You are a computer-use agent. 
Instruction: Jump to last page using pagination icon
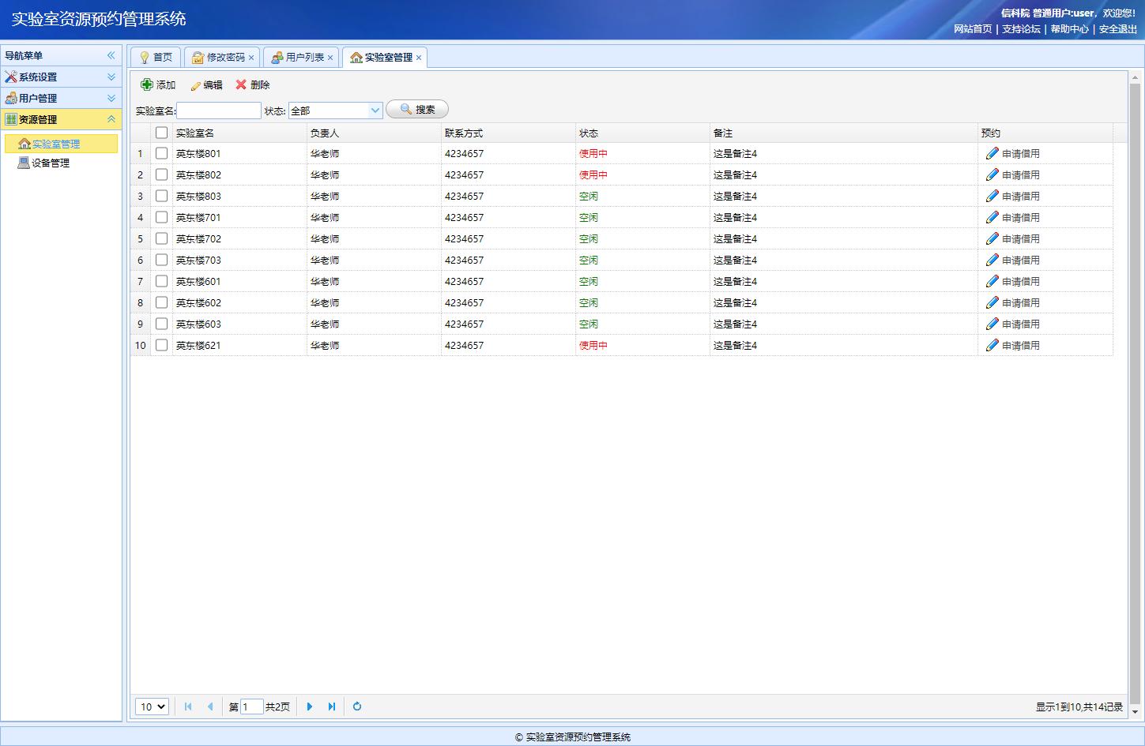pos(332,707)
